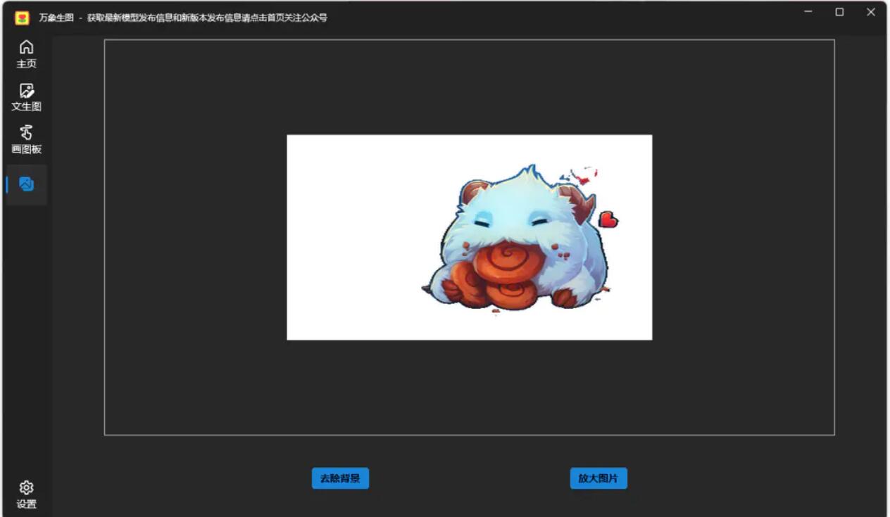The width and height of the screenshot is (890, 517).
Task: Open the 画图板 drawing board
Action: [x=26, y=140]
